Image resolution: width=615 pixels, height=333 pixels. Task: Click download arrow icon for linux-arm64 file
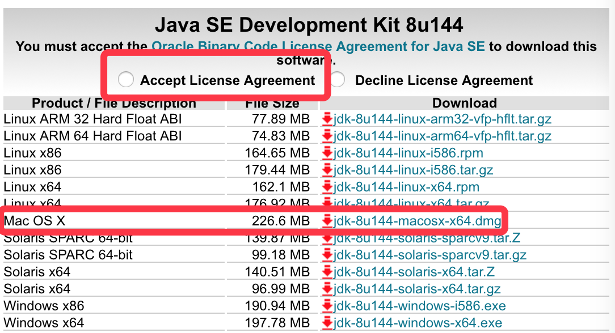click(327, 136)
